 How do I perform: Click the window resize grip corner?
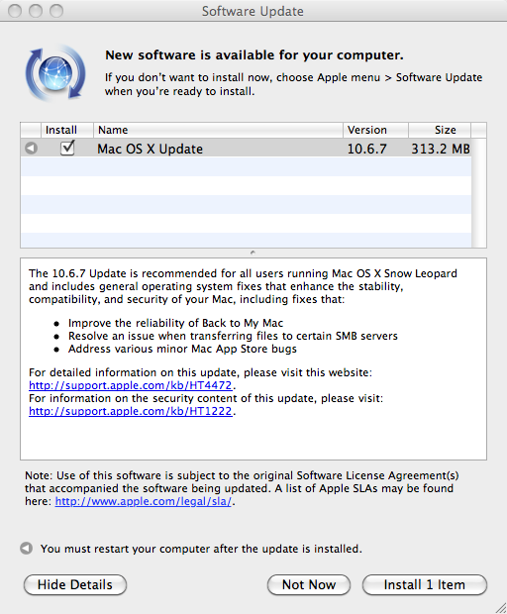[500, 607]
